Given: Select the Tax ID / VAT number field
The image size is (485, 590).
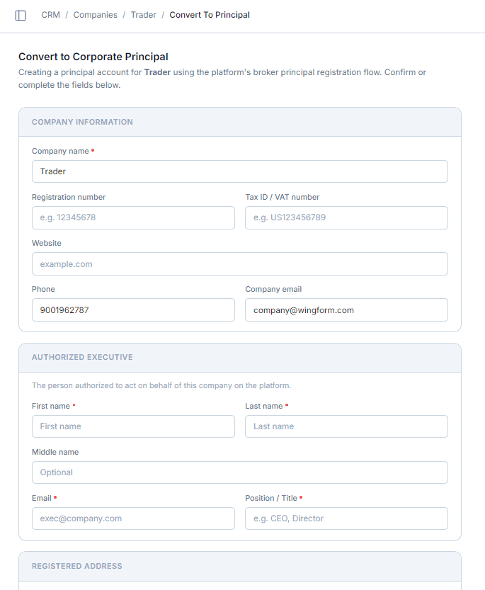Looking at the screenshot, I should click(346, 217).
